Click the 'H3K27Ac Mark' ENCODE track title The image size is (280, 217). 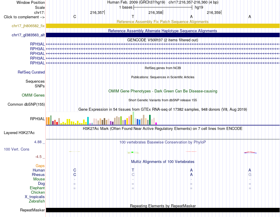(162, 129)
